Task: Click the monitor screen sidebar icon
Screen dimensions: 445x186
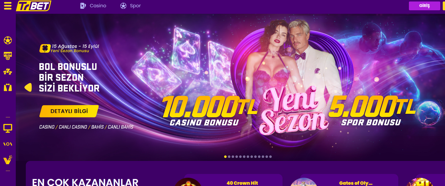Action: pyautogui.click(x=8, y=128)
